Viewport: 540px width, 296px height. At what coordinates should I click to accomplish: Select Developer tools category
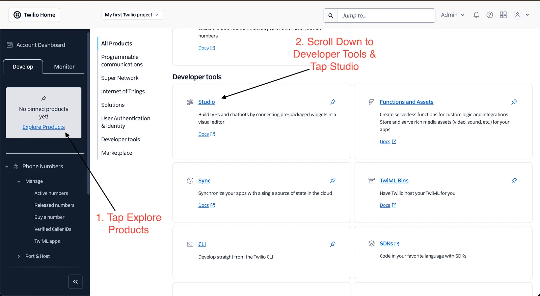point(120,139)
